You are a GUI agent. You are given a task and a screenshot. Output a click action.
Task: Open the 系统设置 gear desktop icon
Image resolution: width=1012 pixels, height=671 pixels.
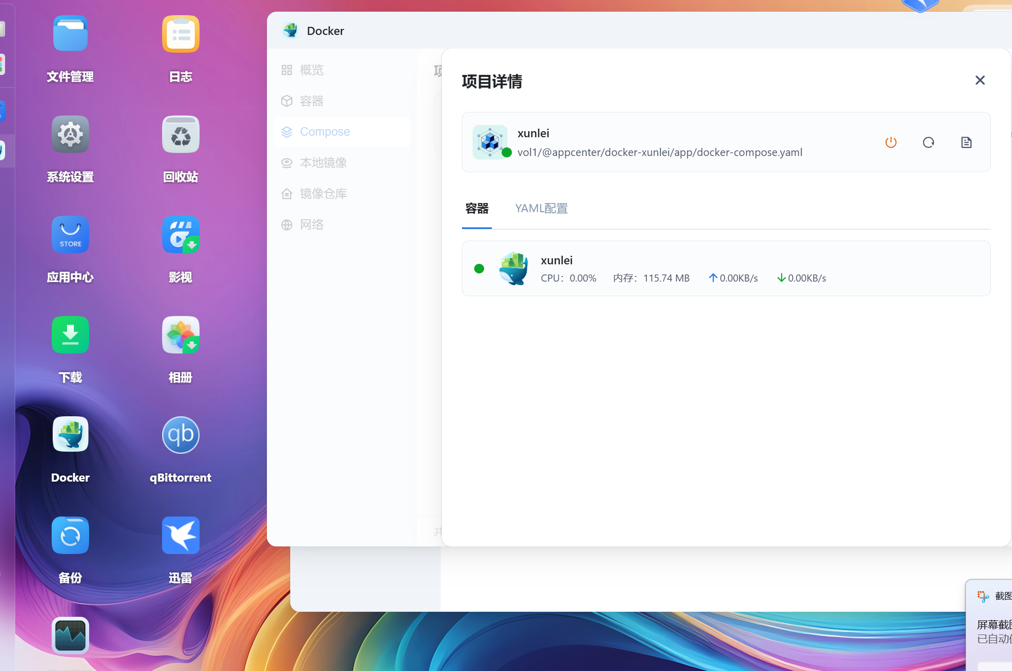(x=70, y=134)
